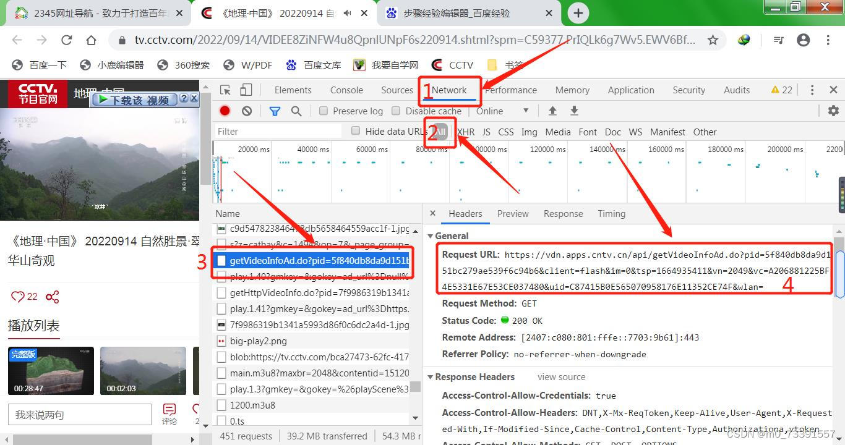This screenshot has width=845, height=445.
Task: Open the Online throttling dropdown
Action: (502, 111)
